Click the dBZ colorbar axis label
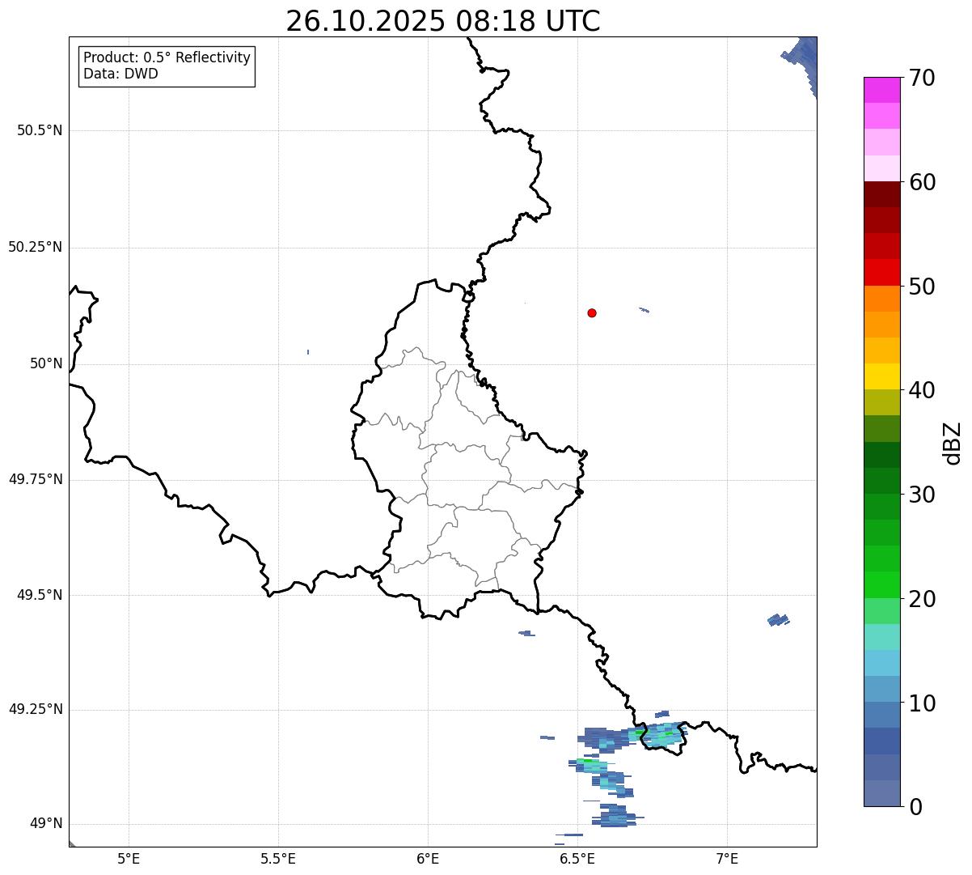The width and height of the screenshot is (972, 875). pos(953,443)
